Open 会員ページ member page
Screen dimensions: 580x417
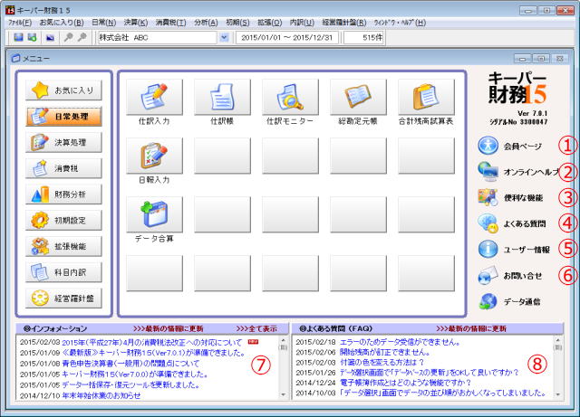509,146
